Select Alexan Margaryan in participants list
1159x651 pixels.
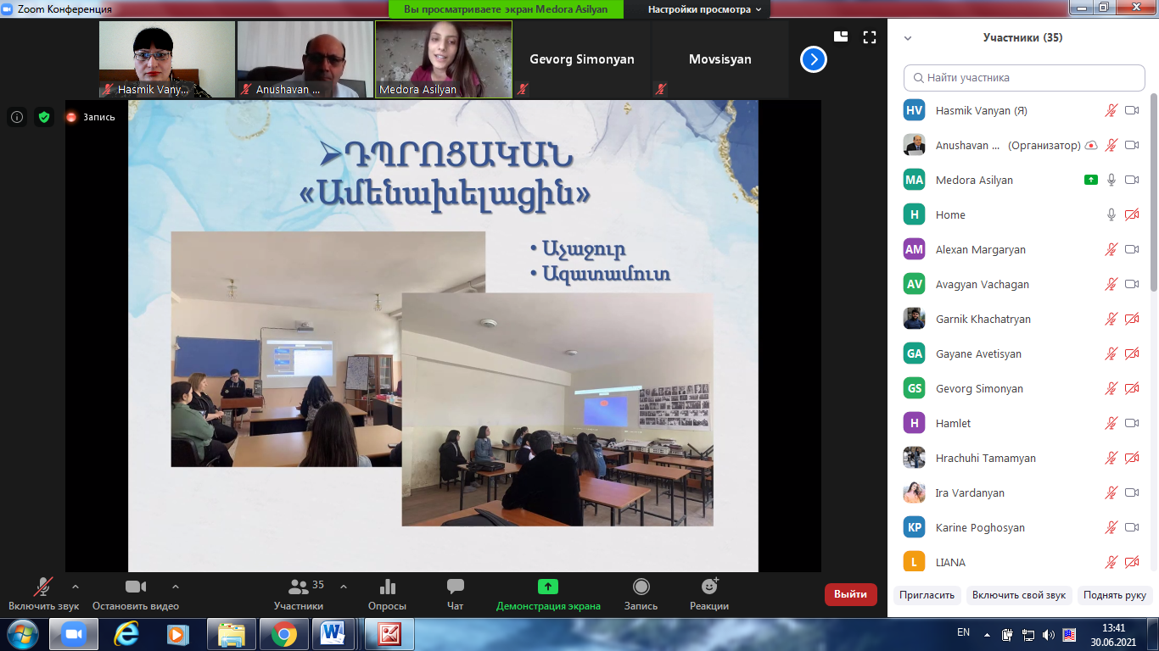tap(980, 249)
